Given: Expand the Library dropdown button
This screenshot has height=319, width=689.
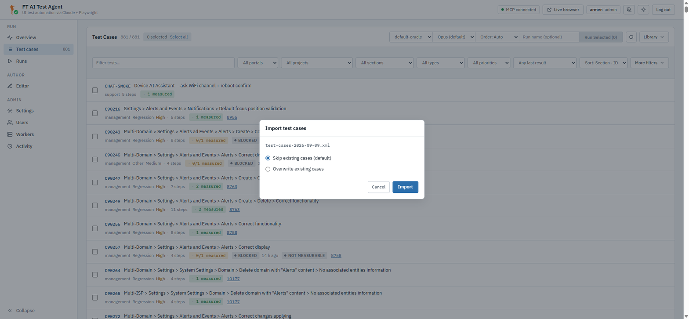Looking at the screenshot, I should pyautogui.click(x=654, y=37).
